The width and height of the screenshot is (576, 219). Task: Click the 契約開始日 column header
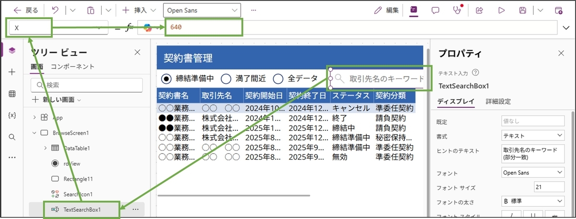point(265,95)
